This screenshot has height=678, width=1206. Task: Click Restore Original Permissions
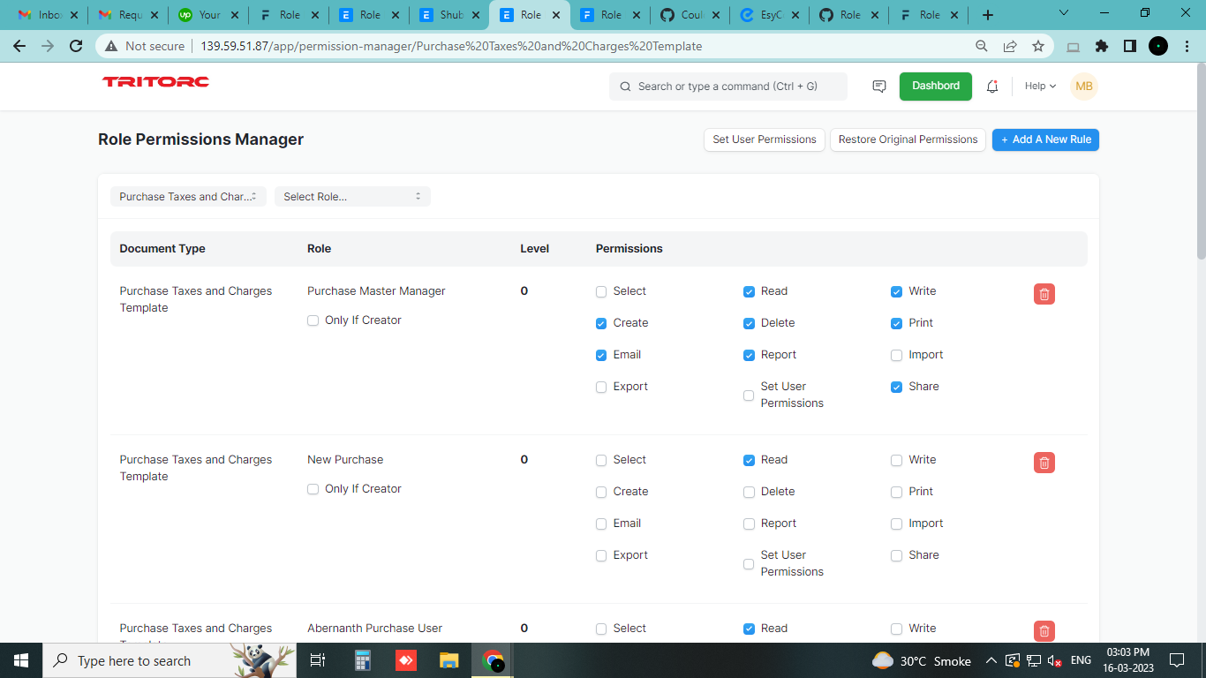click(908, 139)
